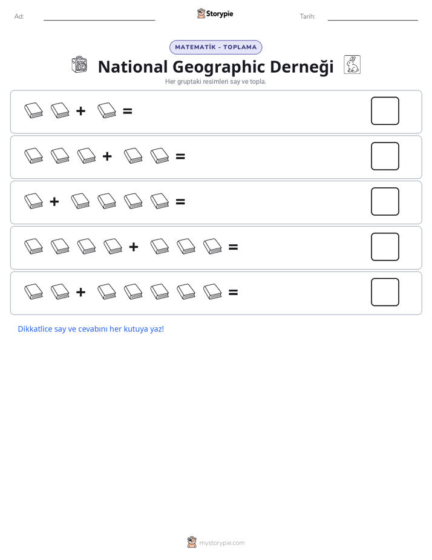Image resolution: width=432 pixels, height=560 pixels.
Task: Click the last book in row five
Action: pyautogui.click(x=212, y=292)
